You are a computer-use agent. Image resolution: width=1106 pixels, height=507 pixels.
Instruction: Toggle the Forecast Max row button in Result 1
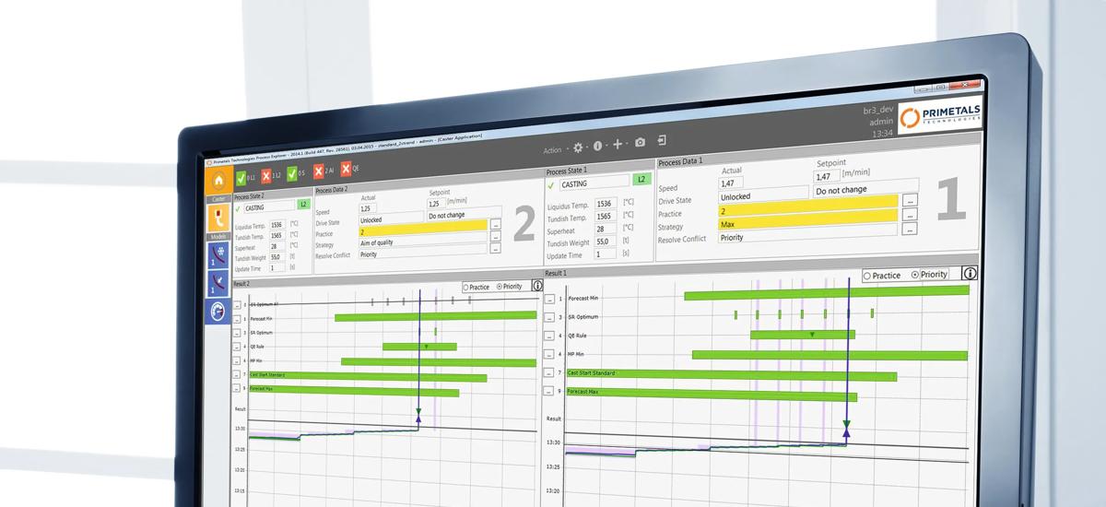pyautogui.click(x=549, y=393)
